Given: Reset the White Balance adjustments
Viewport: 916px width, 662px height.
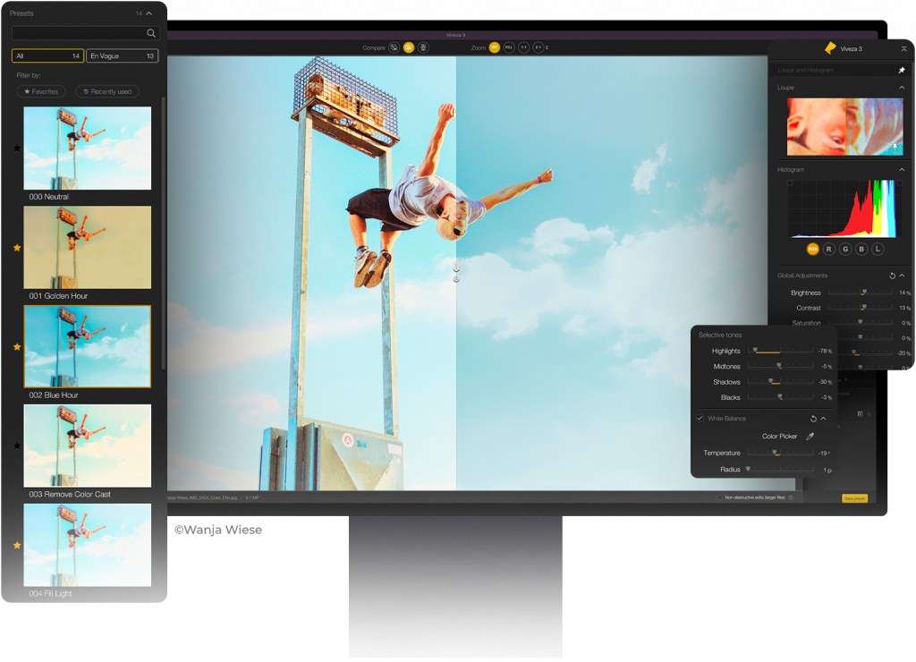Looking at the screenshot, I should tap(813, 419).
